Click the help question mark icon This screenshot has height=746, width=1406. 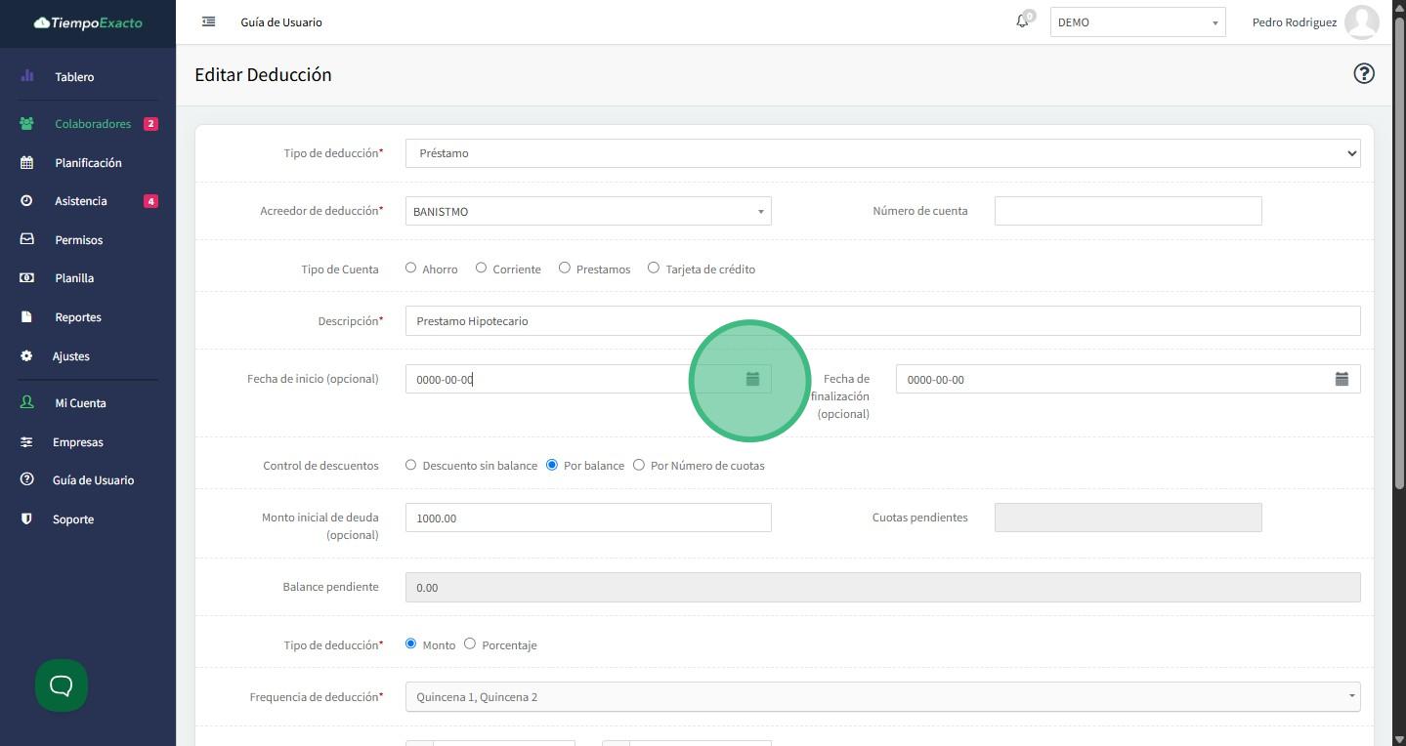point(1363,74)
